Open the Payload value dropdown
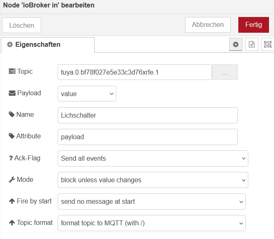 pyautogui.click(x=87, y=94)
